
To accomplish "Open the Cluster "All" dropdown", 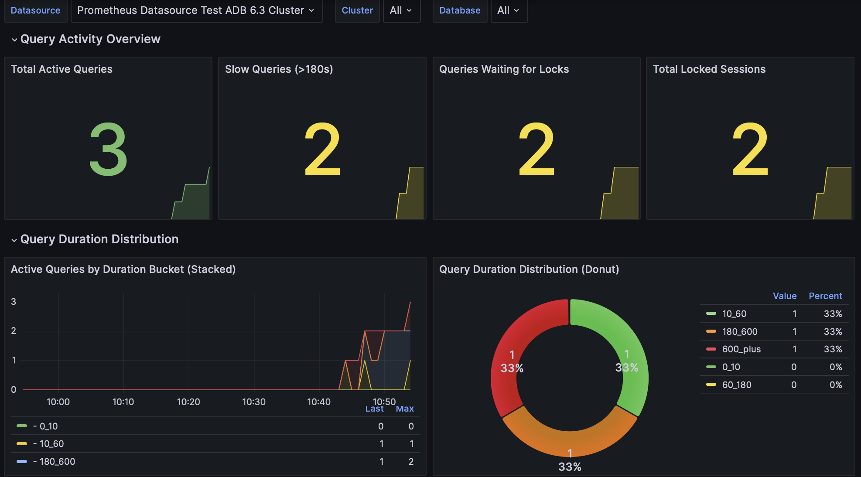I will pyautogui.click(x=400, y=10).
